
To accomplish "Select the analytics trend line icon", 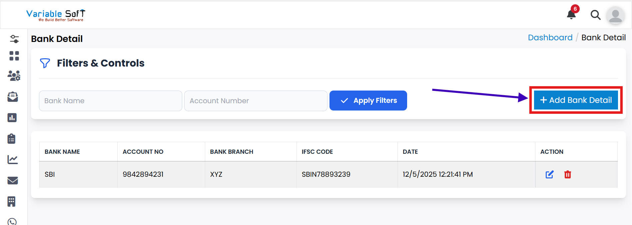I will coord(13,159).
